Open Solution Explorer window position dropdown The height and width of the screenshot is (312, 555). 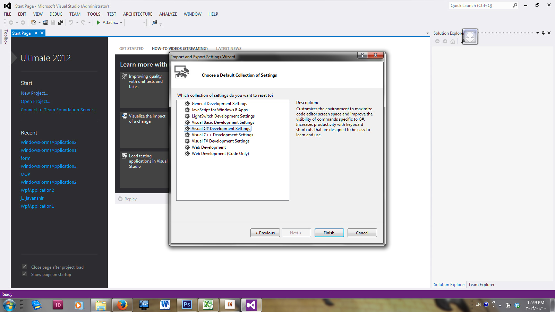(x=538, y=33)
